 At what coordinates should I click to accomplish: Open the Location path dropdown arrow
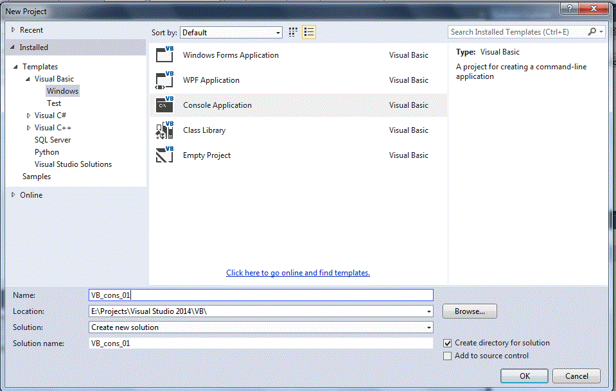428,311
